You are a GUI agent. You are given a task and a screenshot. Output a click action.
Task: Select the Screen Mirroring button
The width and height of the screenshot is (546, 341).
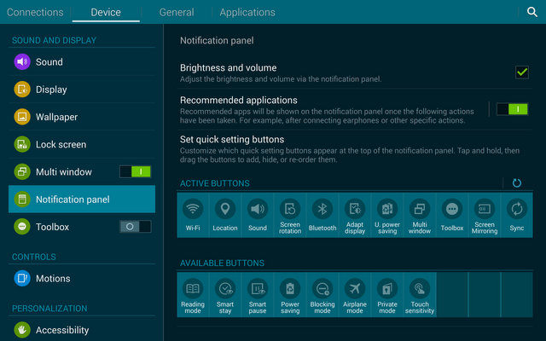tap(485, 215)
